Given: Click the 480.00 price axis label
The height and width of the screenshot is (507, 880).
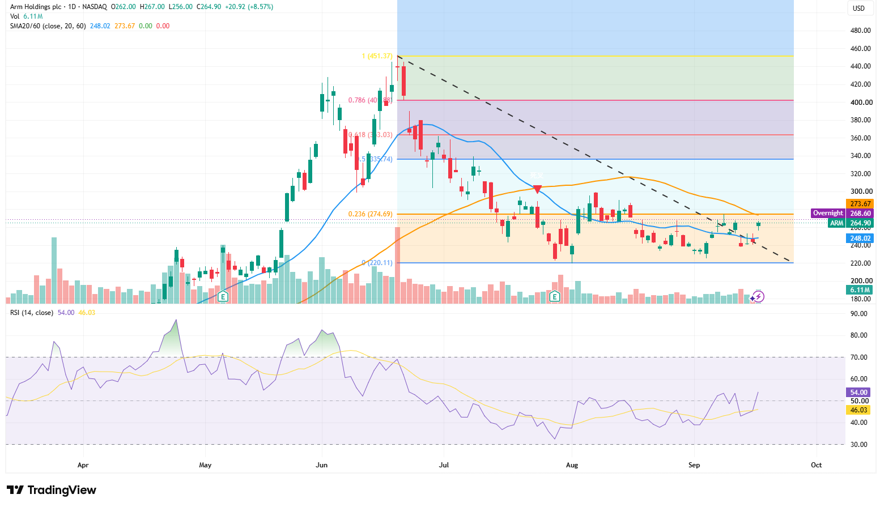Looking at the screenshot, I should (861, 31).
